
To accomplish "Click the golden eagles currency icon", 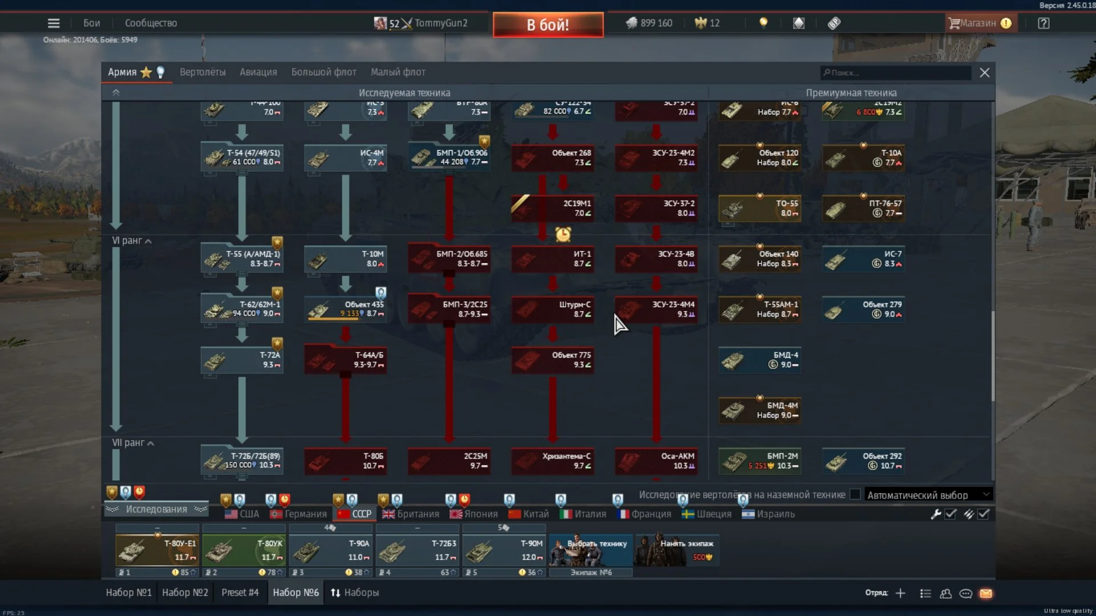I will (701, 23).
